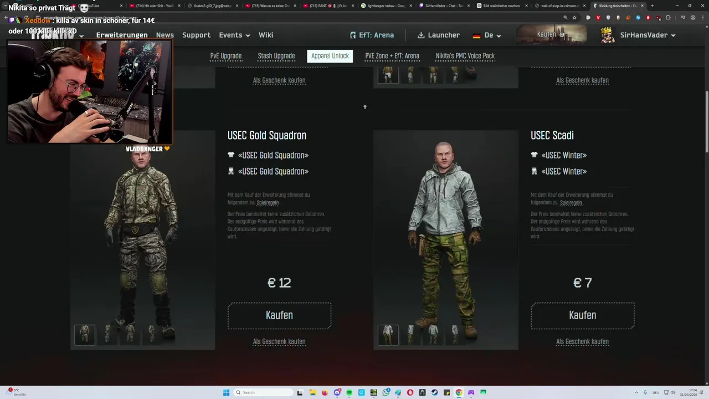Open the Wiki link
The height and width of the screenshot is (399, 709).
point(266,35)
